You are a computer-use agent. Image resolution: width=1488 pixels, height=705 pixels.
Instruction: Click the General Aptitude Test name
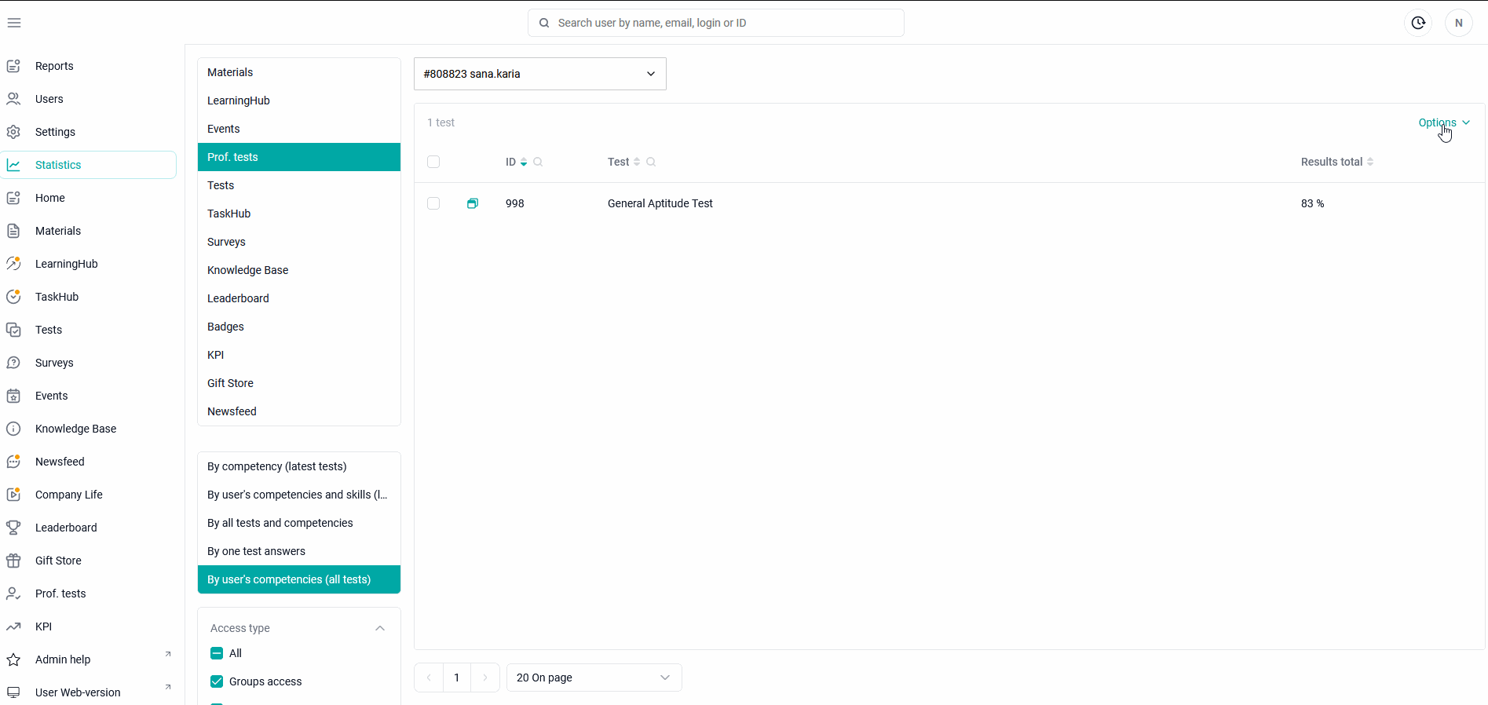tap(660, 203)
